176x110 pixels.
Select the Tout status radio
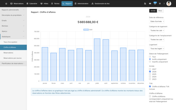coord(150,57)
